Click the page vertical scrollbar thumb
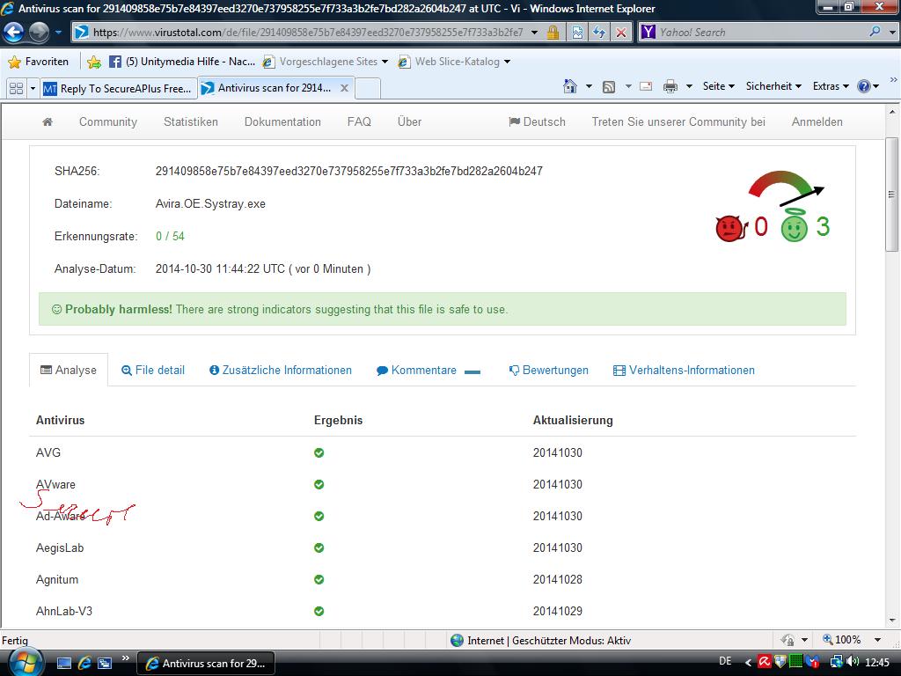 pos(891,195)
